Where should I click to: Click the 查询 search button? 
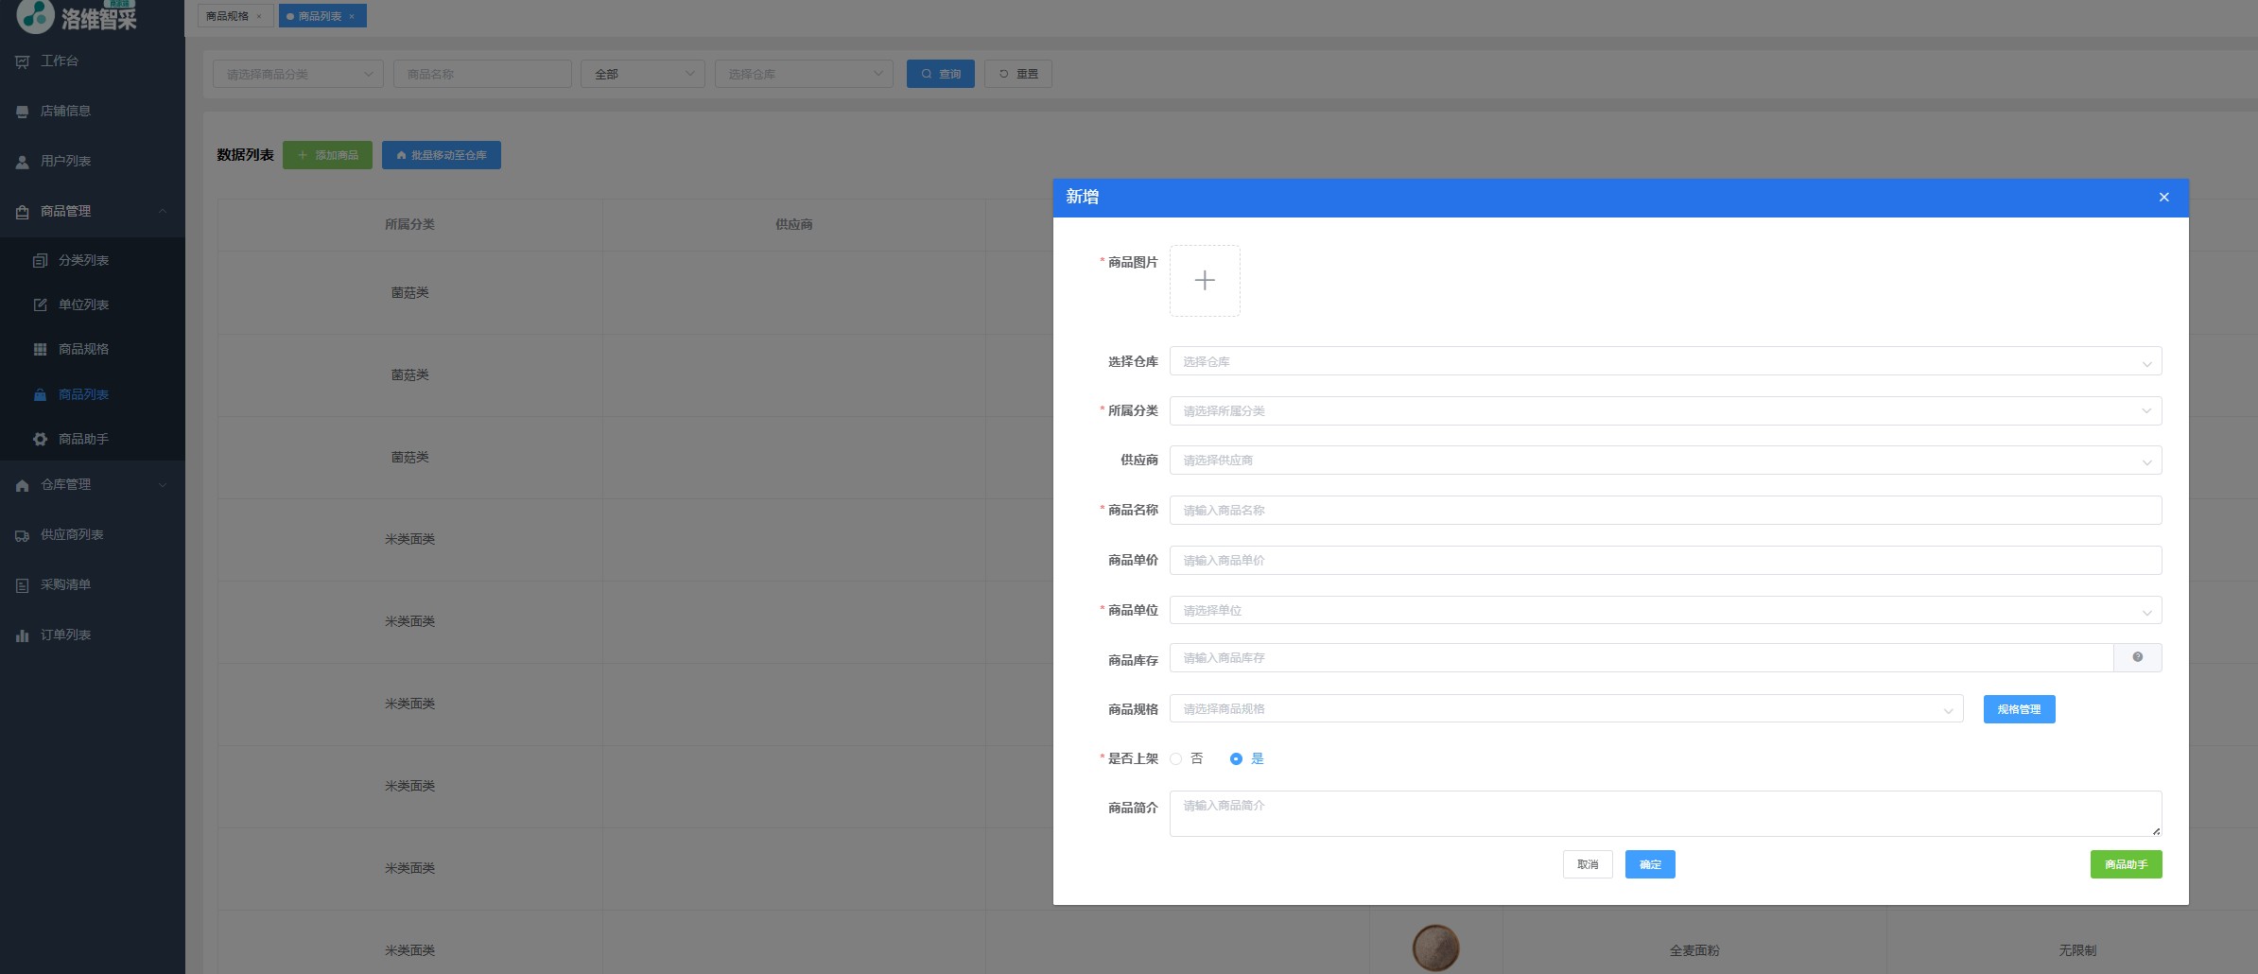[940, 74]
